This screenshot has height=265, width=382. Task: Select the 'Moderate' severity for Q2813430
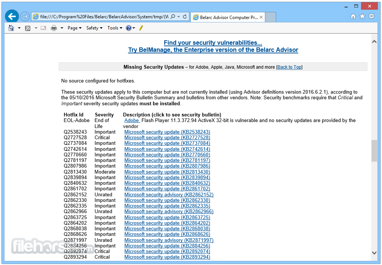[x=105, y=172]
